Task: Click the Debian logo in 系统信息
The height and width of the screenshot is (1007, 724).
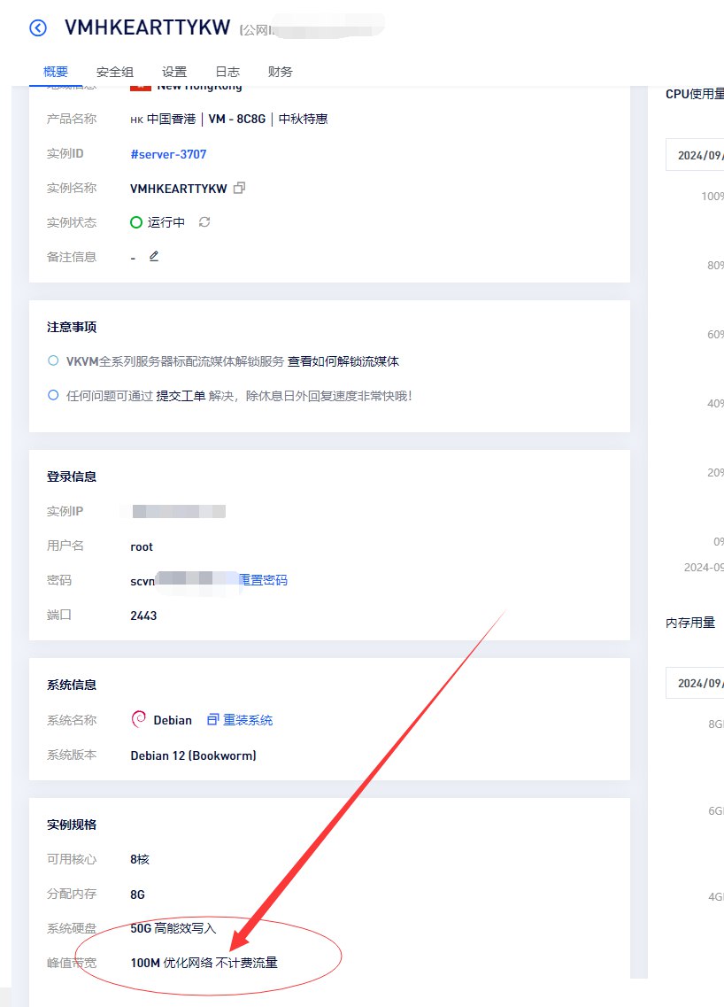Action: [x=139, y=719]
